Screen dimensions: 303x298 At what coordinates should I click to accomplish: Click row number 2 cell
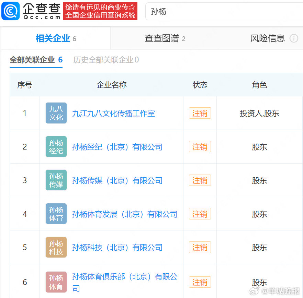tap(25, 147)
